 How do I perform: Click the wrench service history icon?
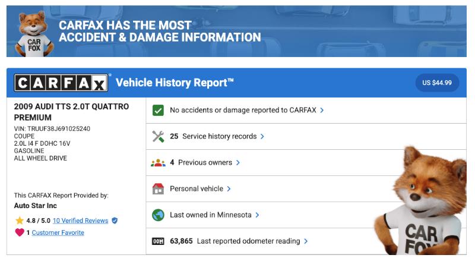tap(158, 136)
